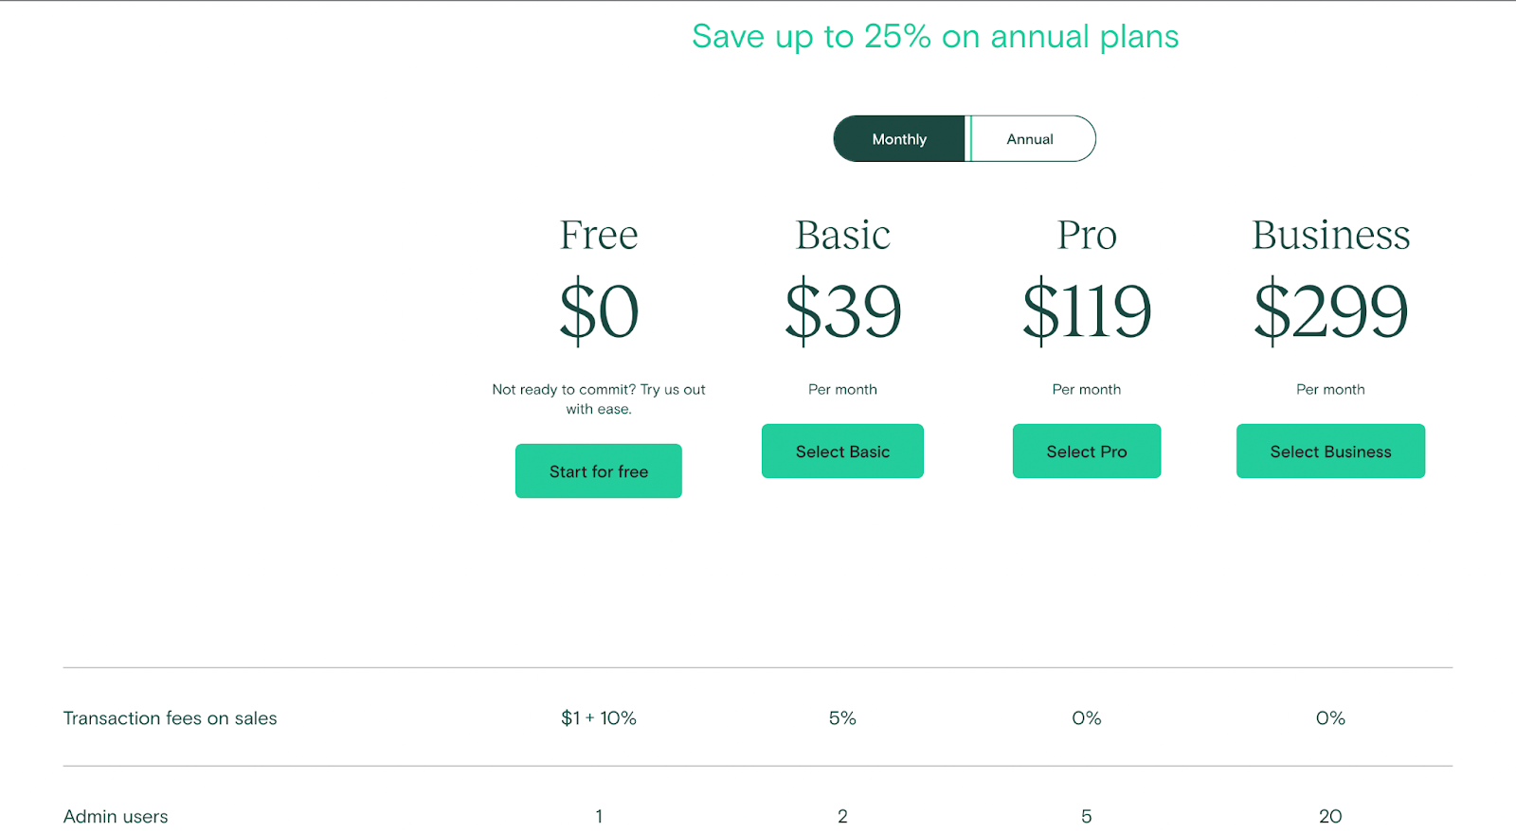Click the $0 Free price
The image size is (1516, 831).
click(x=599, y=310)
